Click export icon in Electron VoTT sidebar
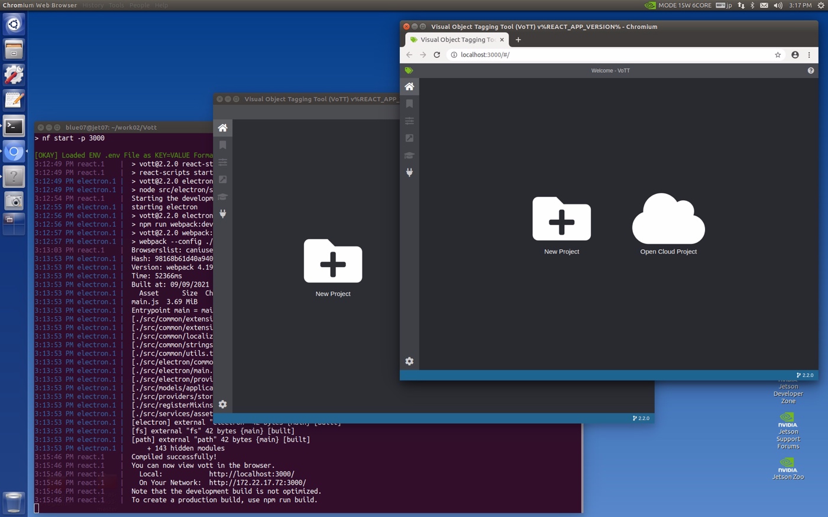This screenshot has height=517, width=828. pyautogui.click(x=223, y=180)
